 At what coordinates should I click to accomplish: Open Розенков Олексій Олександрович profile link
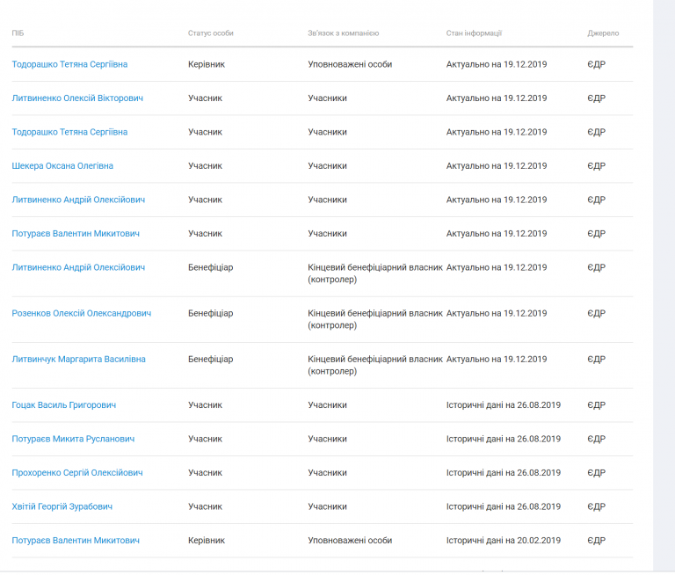coord(82,314)
